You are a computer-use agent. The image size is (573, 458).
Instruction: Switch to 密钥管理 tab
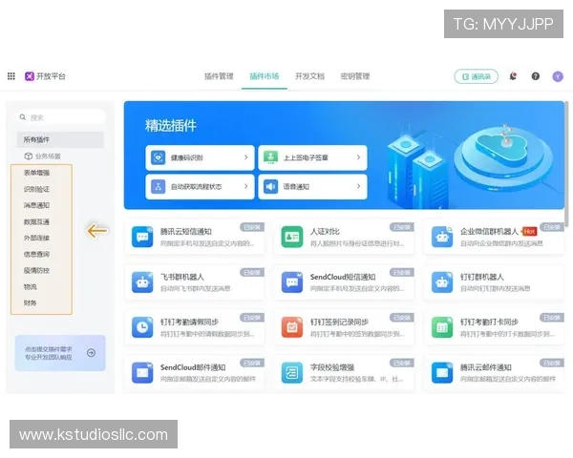coord(355,76)
